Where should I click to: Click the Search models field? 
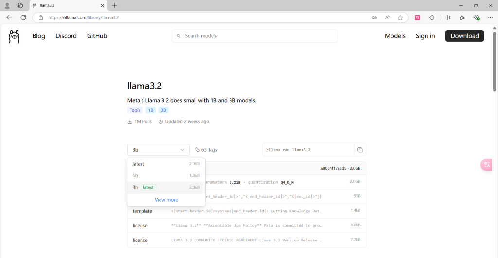[254, 36]
